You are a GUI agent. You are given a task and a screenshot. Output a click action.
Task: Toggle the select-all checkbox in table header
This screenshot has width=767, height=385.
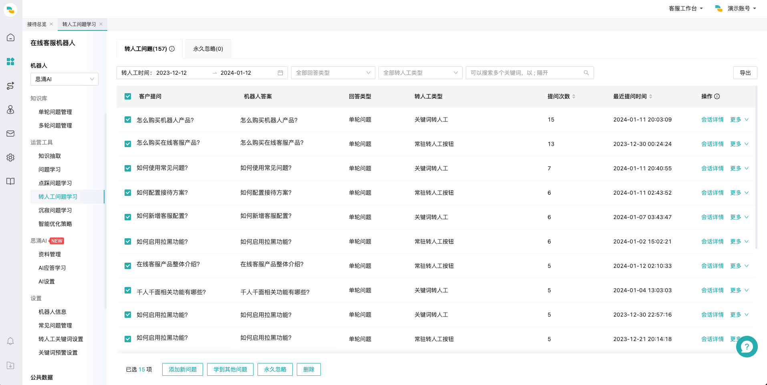(x=128, y=96)
